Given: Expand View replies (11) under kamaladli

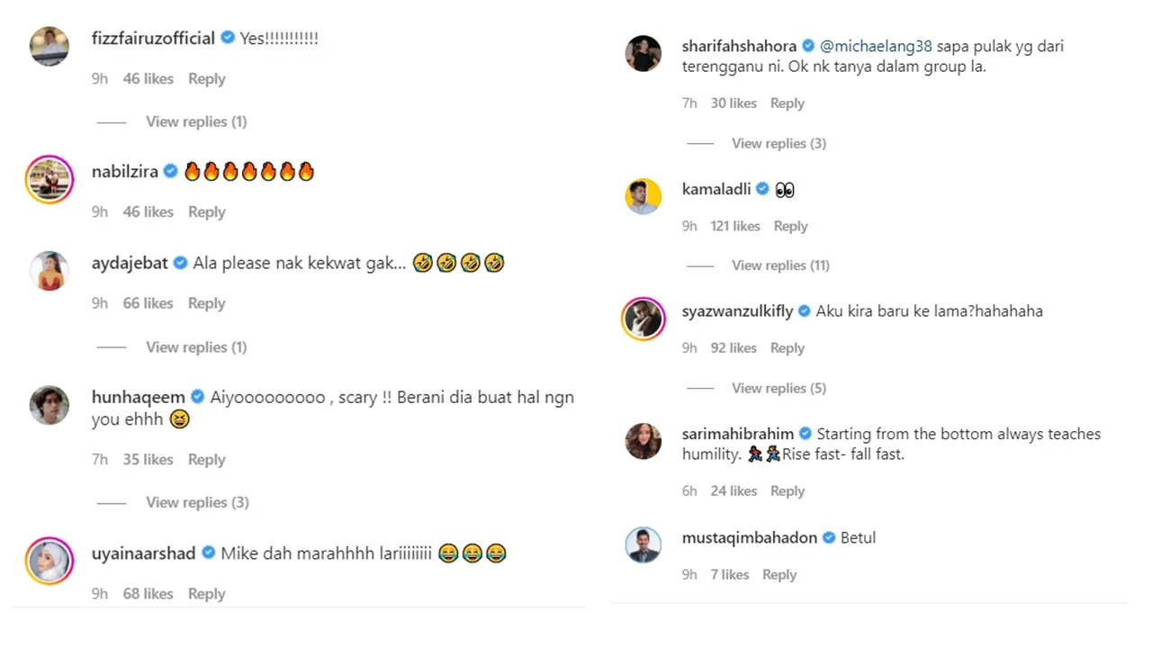Looking at the screenshot, I should pyautogui.click(x=780, y=265).
